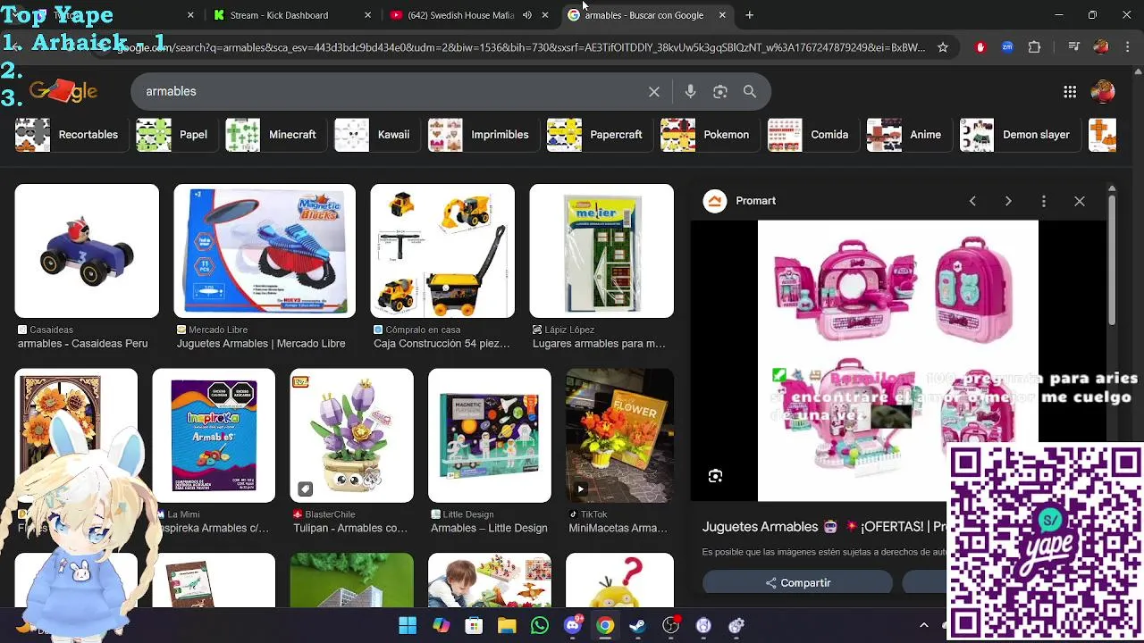Select the purple Tulipan flower thumbnail

click(351, 436)
